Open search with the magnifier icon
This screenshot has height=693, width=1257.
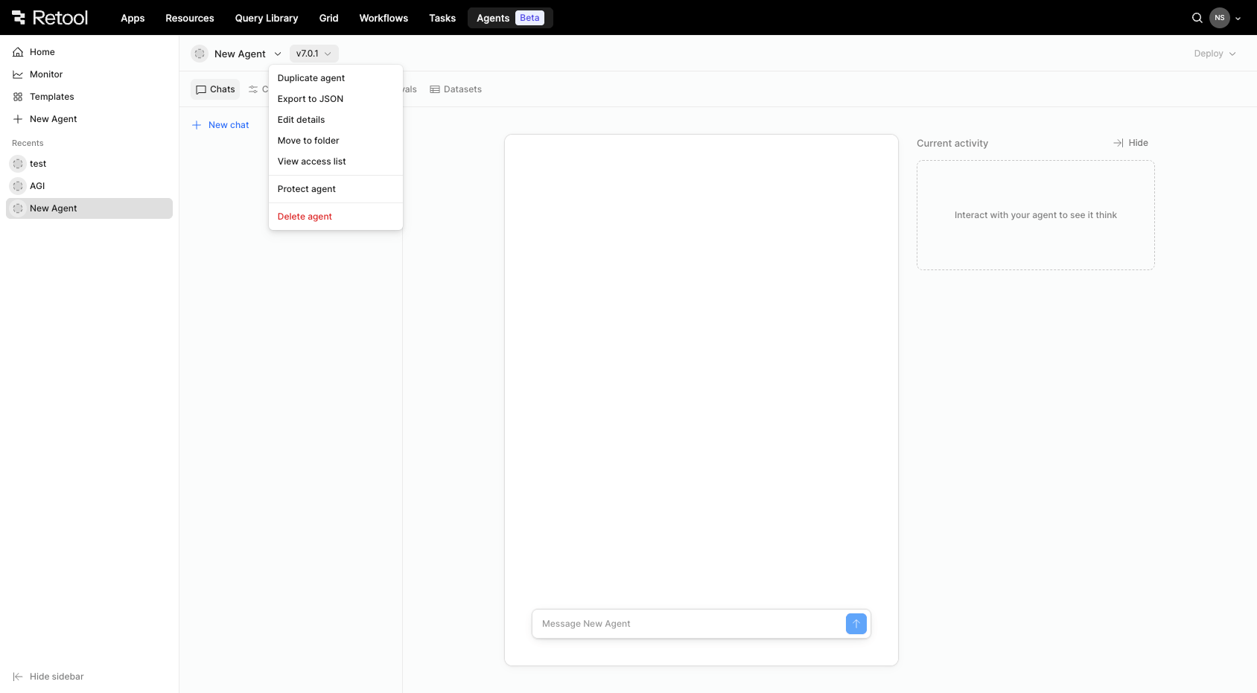coord(1197,18)
